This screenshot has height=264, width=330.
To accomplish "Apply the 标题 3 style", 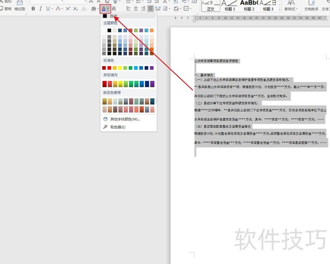I will 268,5.
